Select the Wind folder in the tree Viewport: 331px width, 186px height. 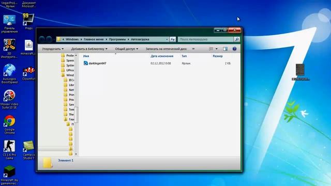click(68, 75)
